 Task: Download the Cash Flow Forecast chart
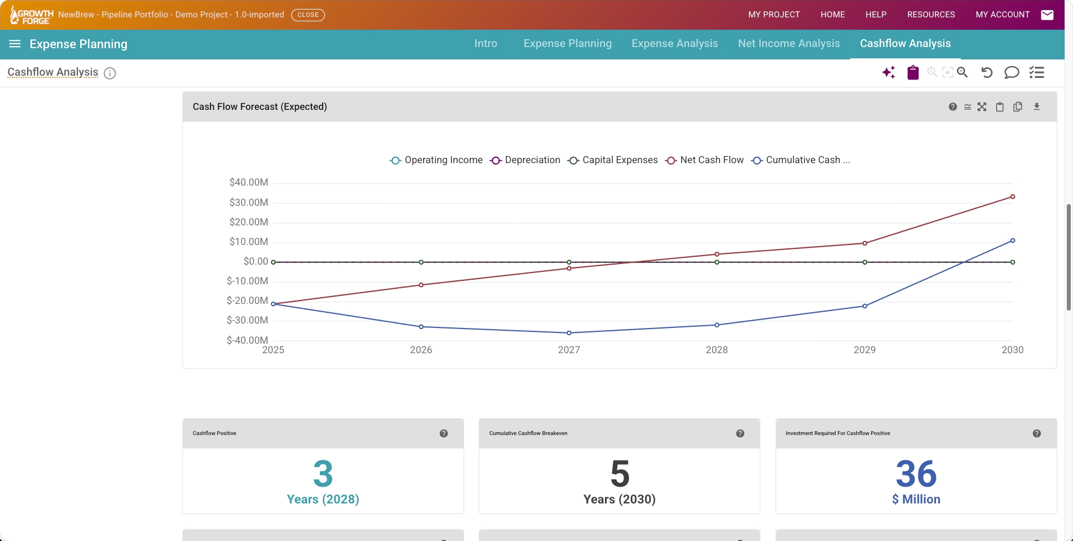(1037, 107)
